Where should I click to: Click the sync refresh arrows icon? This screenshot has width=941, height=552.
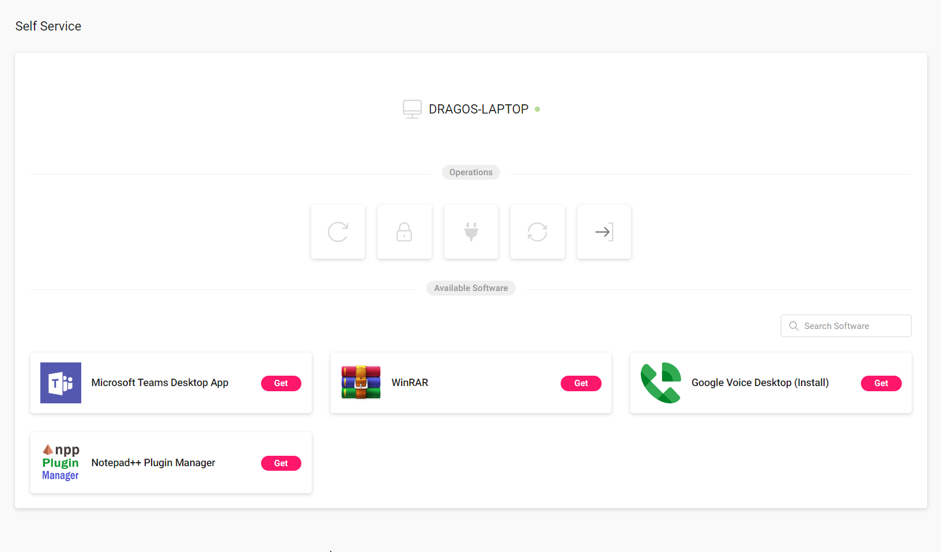pyautogui.click(x=538, y=232)
